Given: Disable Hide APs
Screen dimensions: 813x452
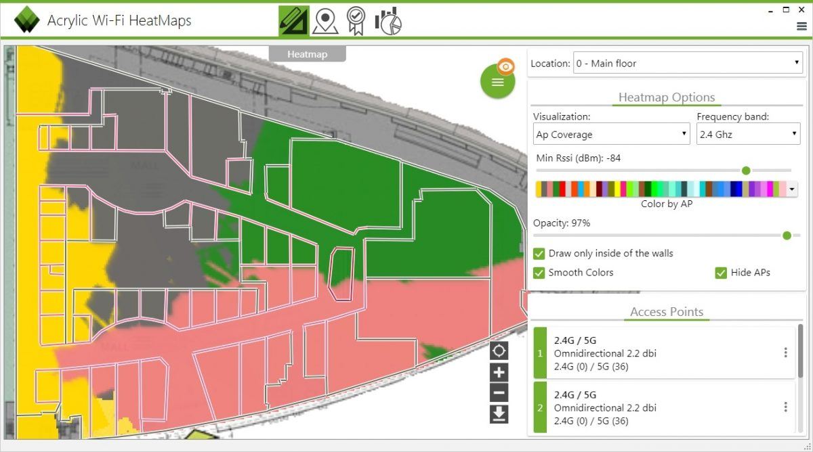Looking at the screenshot, I should [x=720, y=273].
